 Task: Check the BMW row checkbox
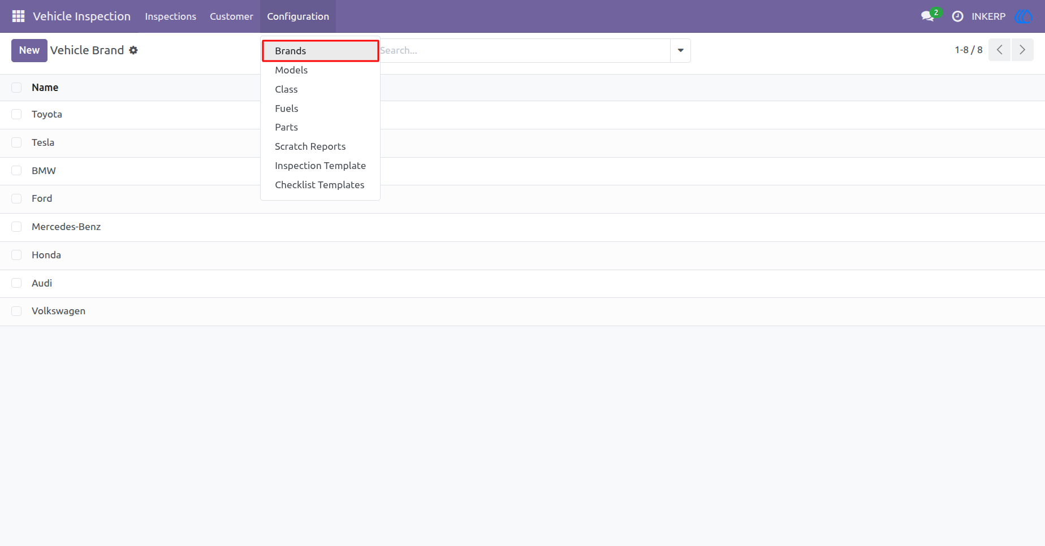pos(16,171)
